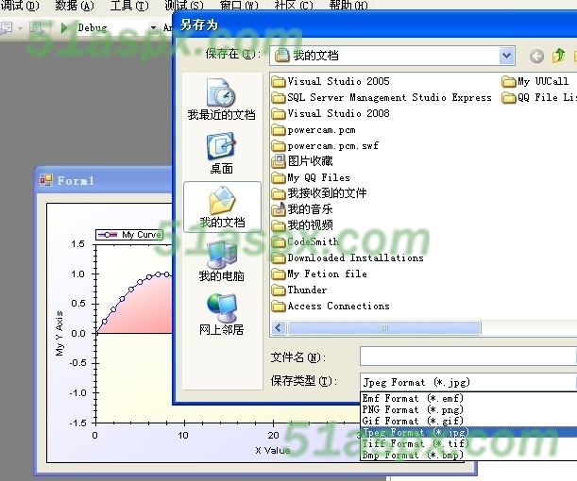Select the Visual Studio 2005 folder icon
577x481 pixels.
[279, 81]
